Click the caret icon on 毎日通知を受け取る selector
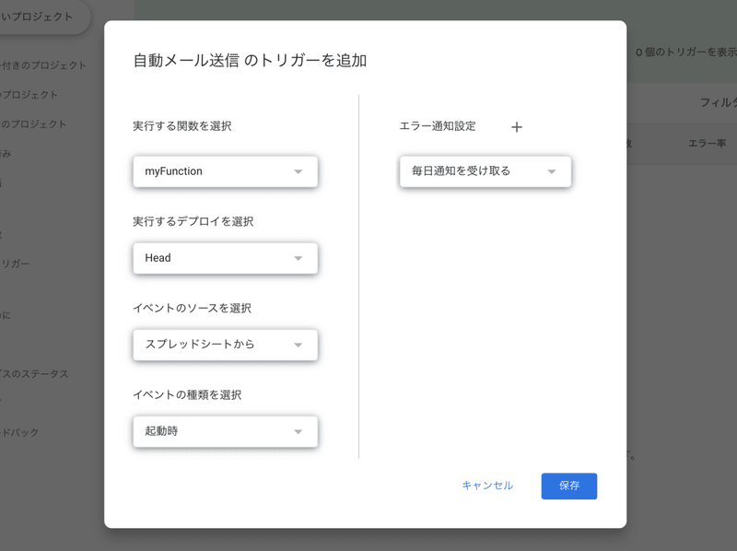Viewport: 737px width, 551px height. [553, 171]
